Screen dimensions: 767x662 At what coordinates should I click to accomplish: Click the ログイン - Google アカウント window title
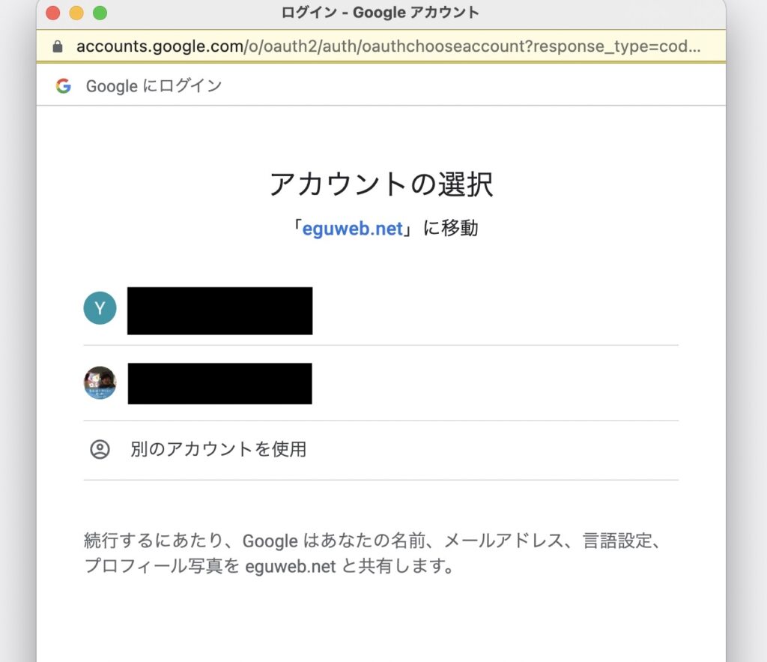point(381,13)
